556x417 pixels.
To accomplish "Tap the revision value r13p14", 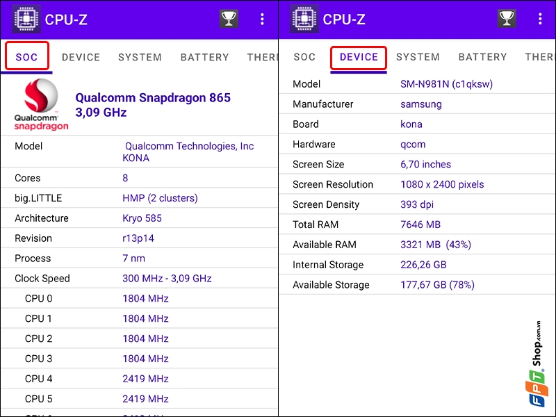I will tap(138, 238).
